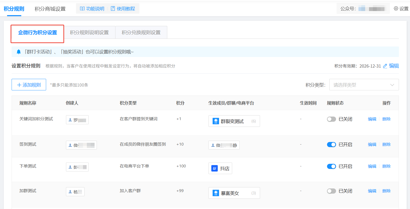Click the 创建人 column header
Viewport: 410px width, 209px height.
point(72,103)
